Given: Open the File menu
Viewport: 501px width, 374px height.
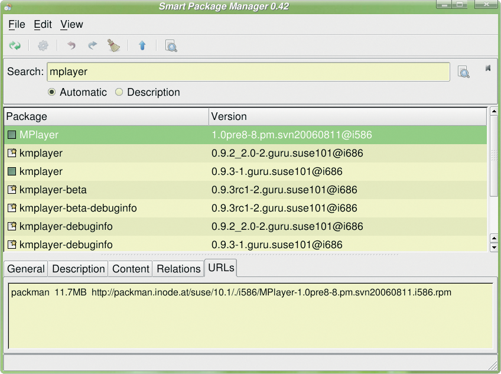Looking at the screenshot, I should [x=17, y=24].
